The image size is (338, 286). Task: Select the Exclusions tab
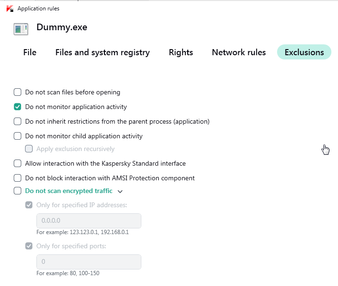click(x=304, y=52)
